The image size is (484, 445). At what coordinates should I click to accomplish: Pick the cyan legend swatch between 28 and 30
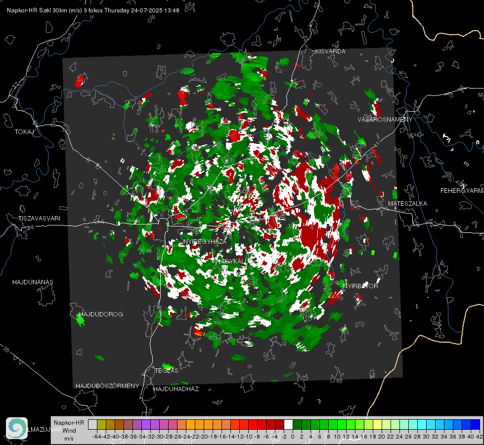[x=422, y=425]
